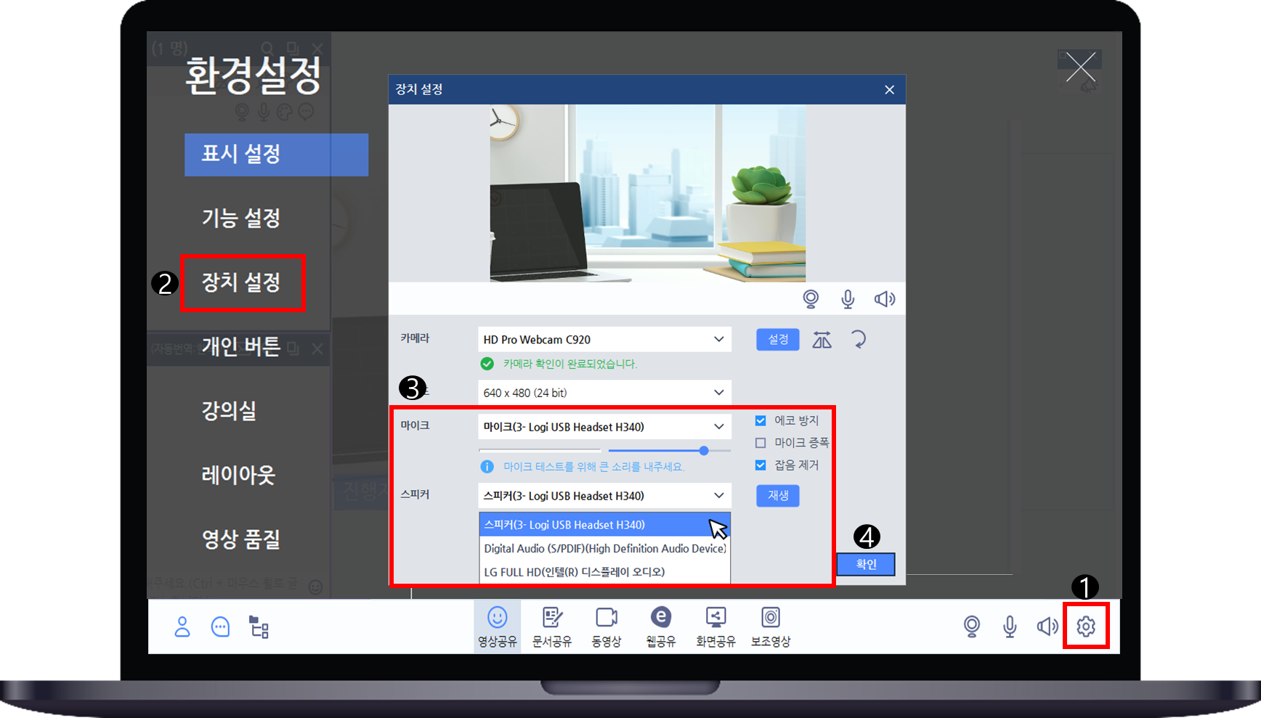This screenshot has width=1261, height=718.
Task: Toggle the speaker icon in bottom toolbar
Action: [1047, 626]
